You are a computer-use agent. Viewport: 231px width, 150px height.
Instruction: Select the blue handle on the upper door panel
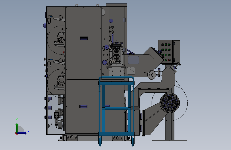pyautogui.click(x=84, y=38)
